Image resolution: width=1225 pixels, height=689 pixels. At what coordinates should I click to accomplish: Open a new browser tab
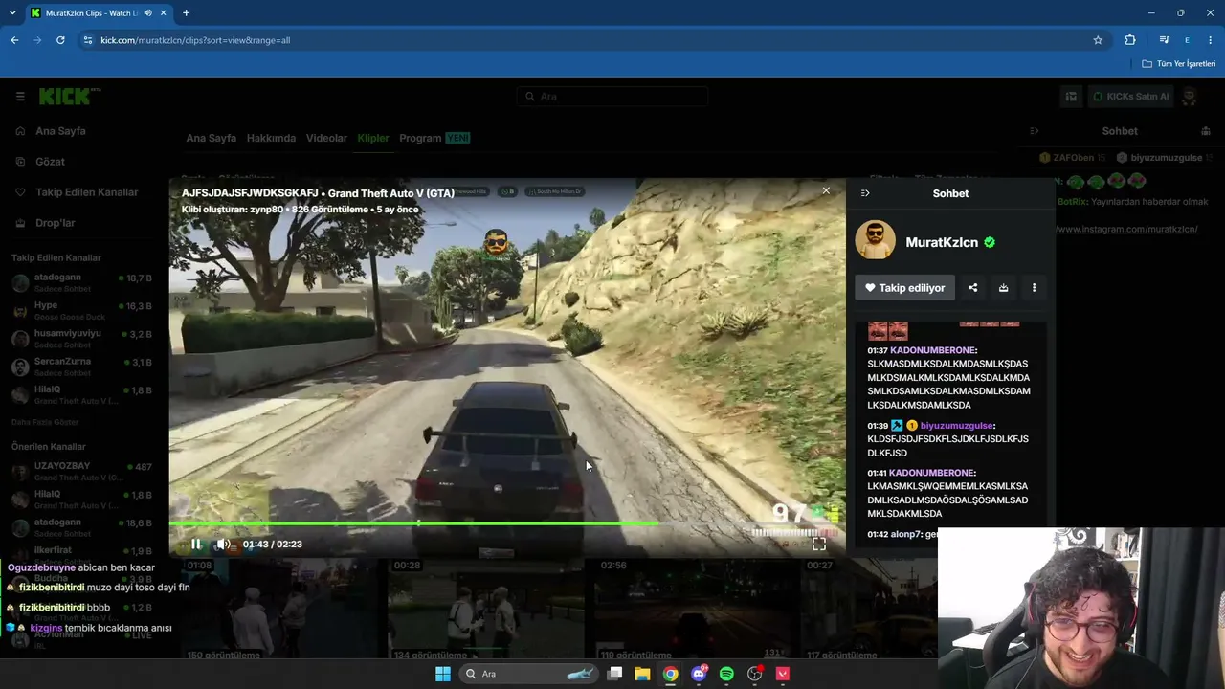[186, 13]
